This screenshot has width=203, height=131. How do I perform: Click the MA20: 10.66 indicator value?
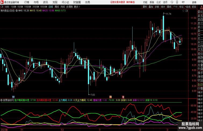pyautogui.click(x=48, y=11)
